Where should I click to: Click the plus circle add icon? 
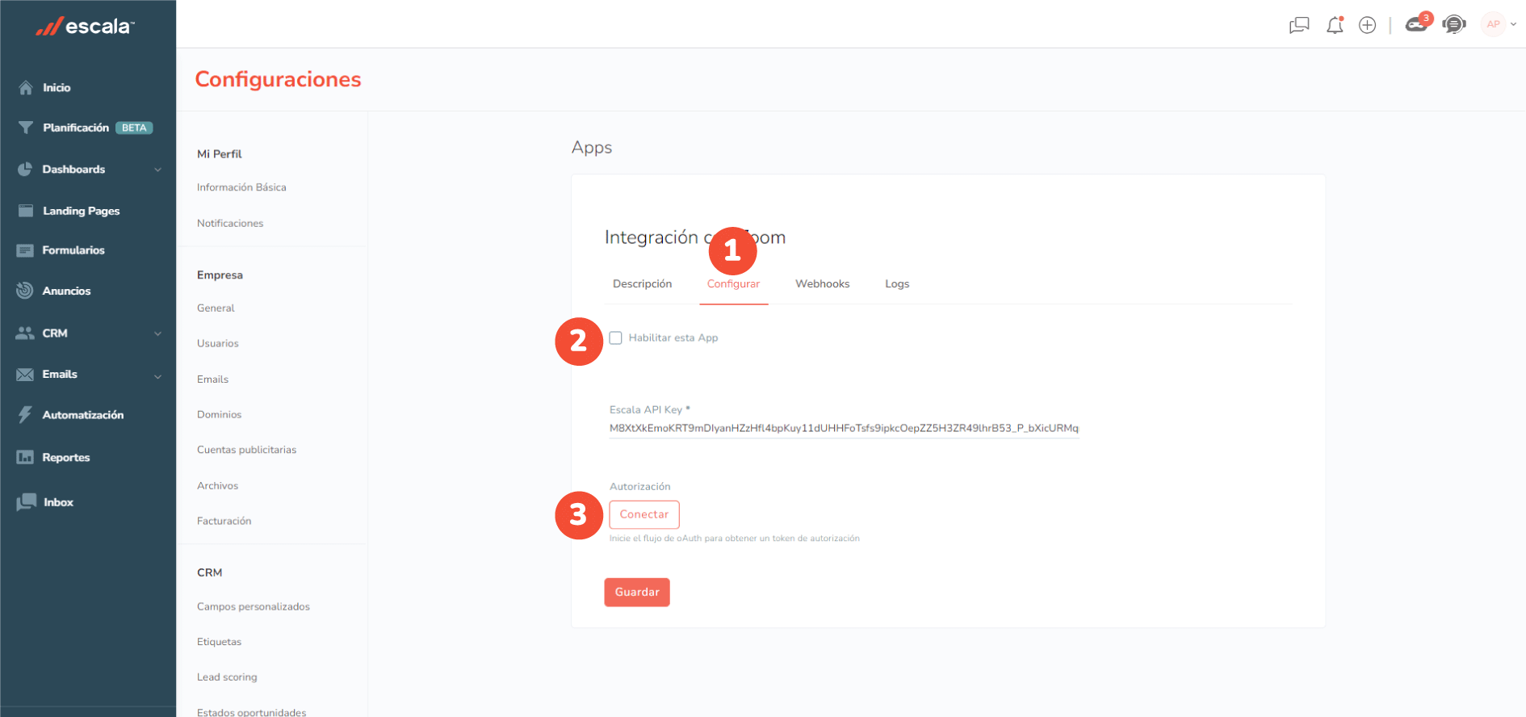pyautogui.click(x=1367, y=25)
